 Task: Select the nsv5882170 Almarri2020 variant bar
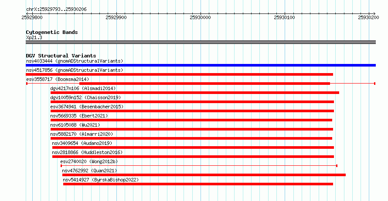coord(191,138)
